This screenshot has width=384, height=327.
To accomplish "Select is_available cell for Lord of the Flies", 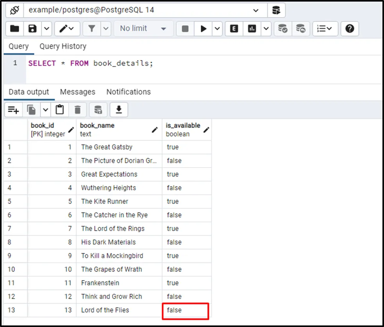I will pos(186,310).
